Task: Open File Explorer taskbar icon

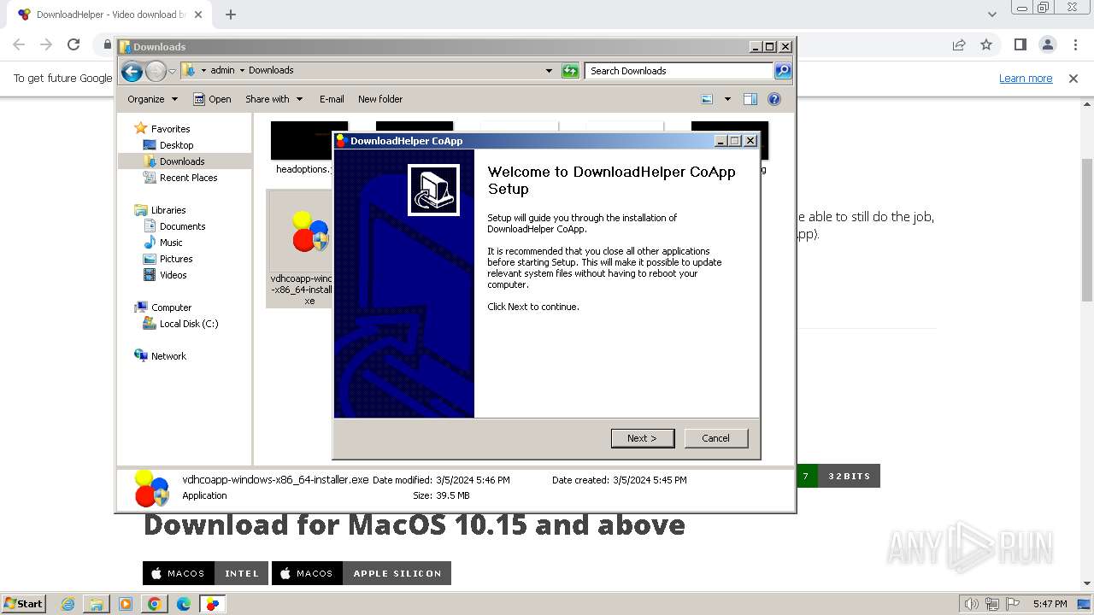Action: pyautogui.click(x=97, y=604)
